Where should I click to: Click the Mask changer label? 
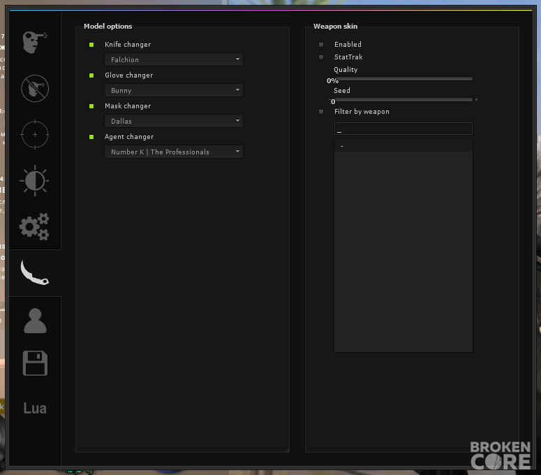tap(128, 106)
